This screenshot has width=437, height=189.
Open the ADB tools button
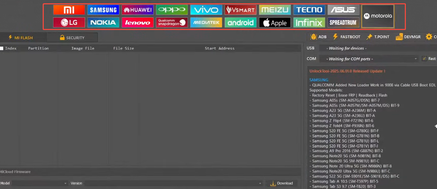[x=318, y=37]
